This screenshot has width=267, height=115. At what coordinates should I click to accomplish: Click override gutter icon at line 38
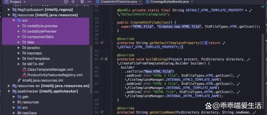point(102,43)
